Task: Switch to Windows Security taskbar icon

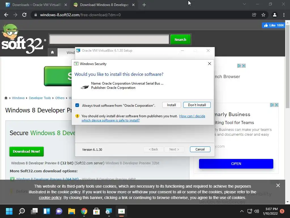Action: click(x=121, y=211)
